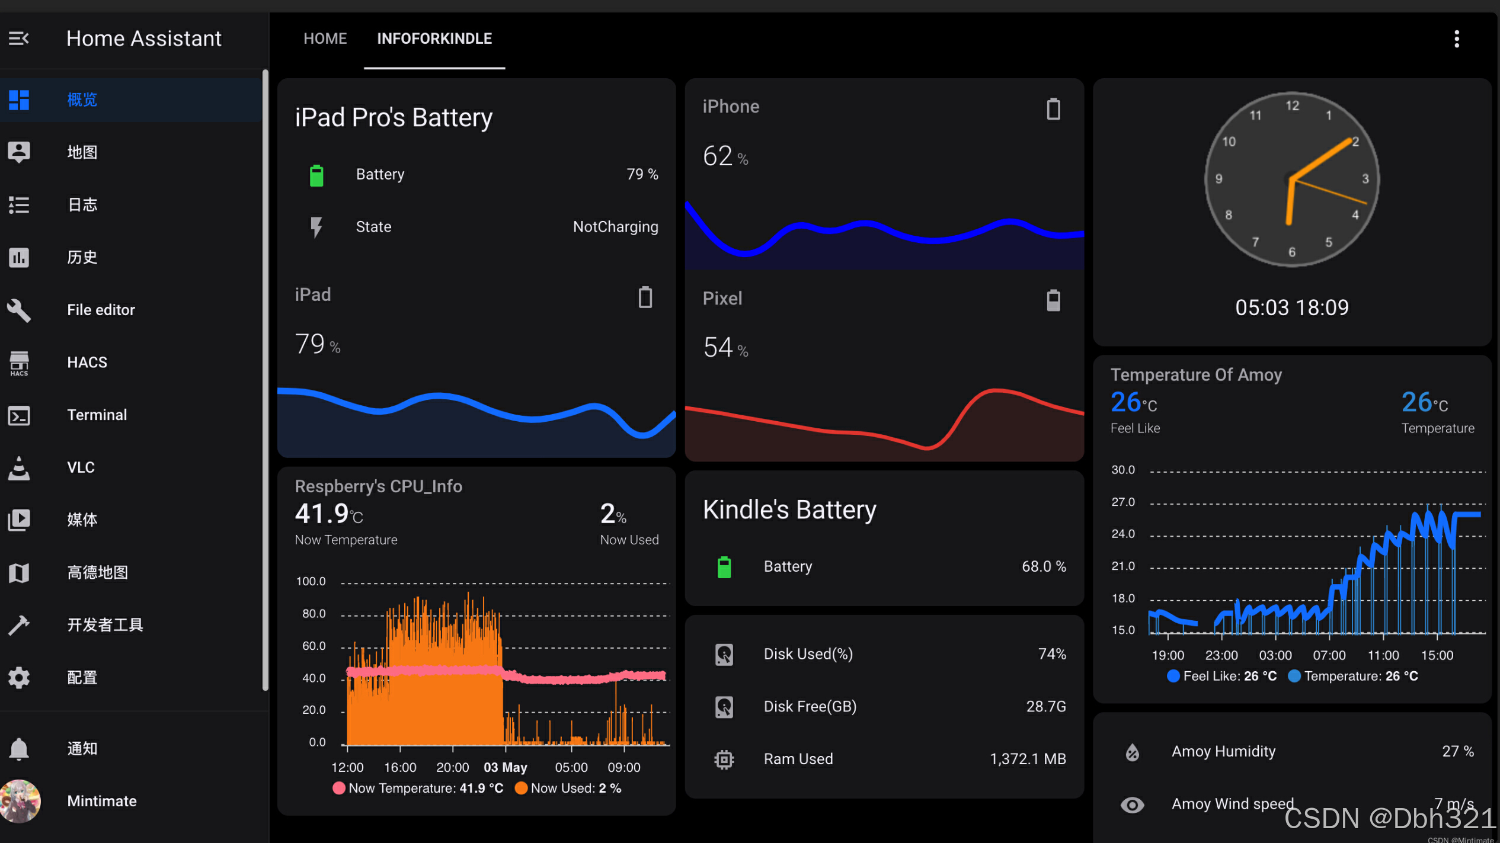
Task: Click the VLC cone icon
Action: coord(19,468)
